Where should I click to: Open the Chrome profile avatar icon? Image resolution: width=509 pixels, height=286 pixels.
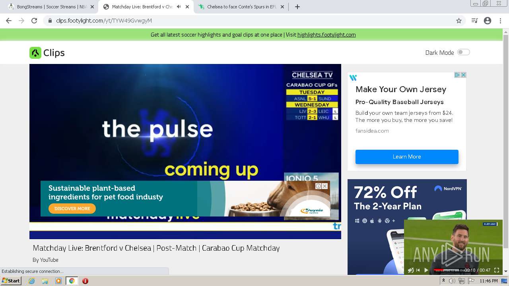[x=488, y=21]
